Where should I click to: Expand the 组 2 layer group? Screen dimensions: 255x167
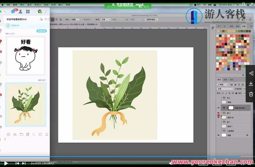coord(222,97)
